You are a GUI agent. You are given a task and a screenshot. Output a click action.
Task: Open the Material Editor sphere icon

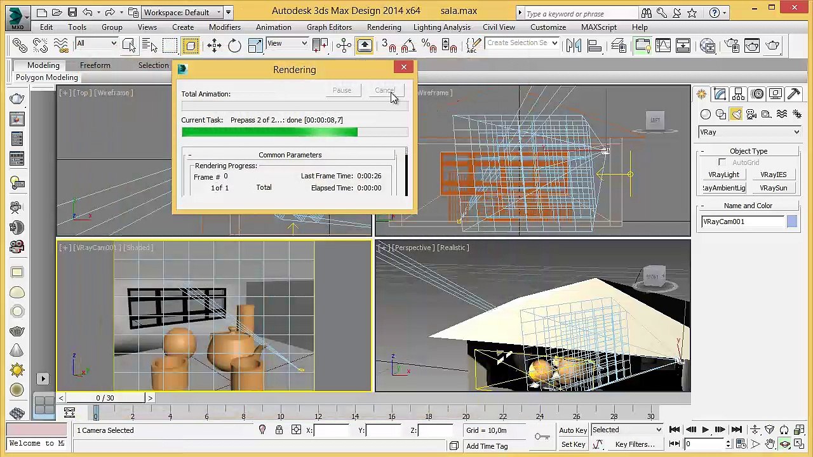pyautogui.click(x=708, y=45)
